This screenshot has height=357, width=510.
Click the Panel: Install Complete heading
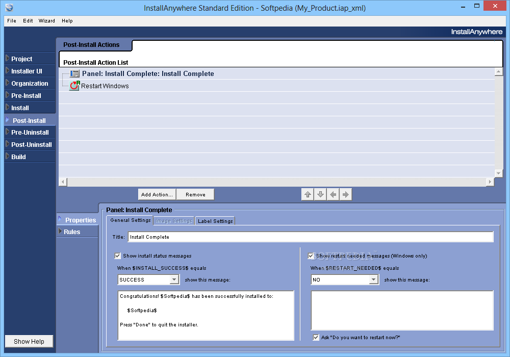tap(139, 210)
